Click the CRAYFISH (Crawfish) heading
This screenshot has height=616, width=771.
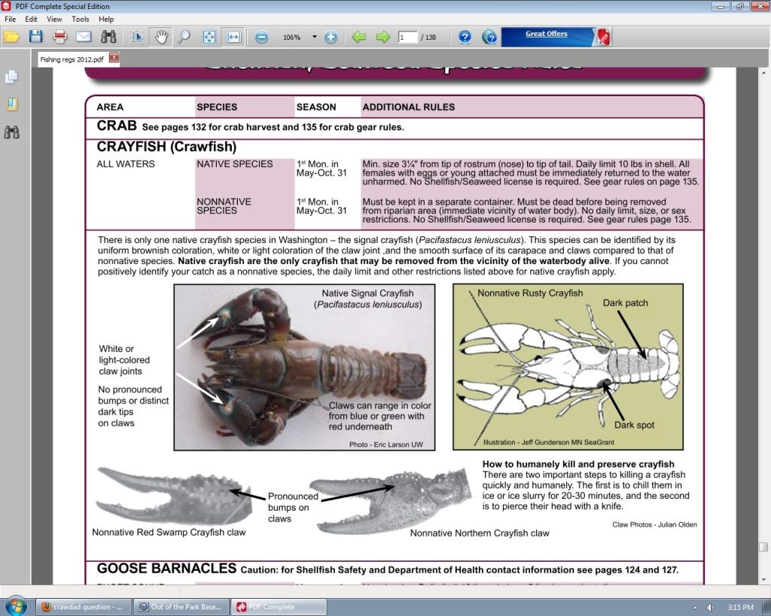166,147
